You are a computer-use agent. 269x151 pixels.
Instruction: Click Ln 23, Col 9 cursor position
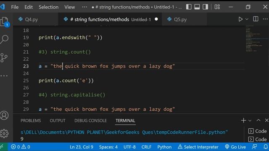[82, 147]
